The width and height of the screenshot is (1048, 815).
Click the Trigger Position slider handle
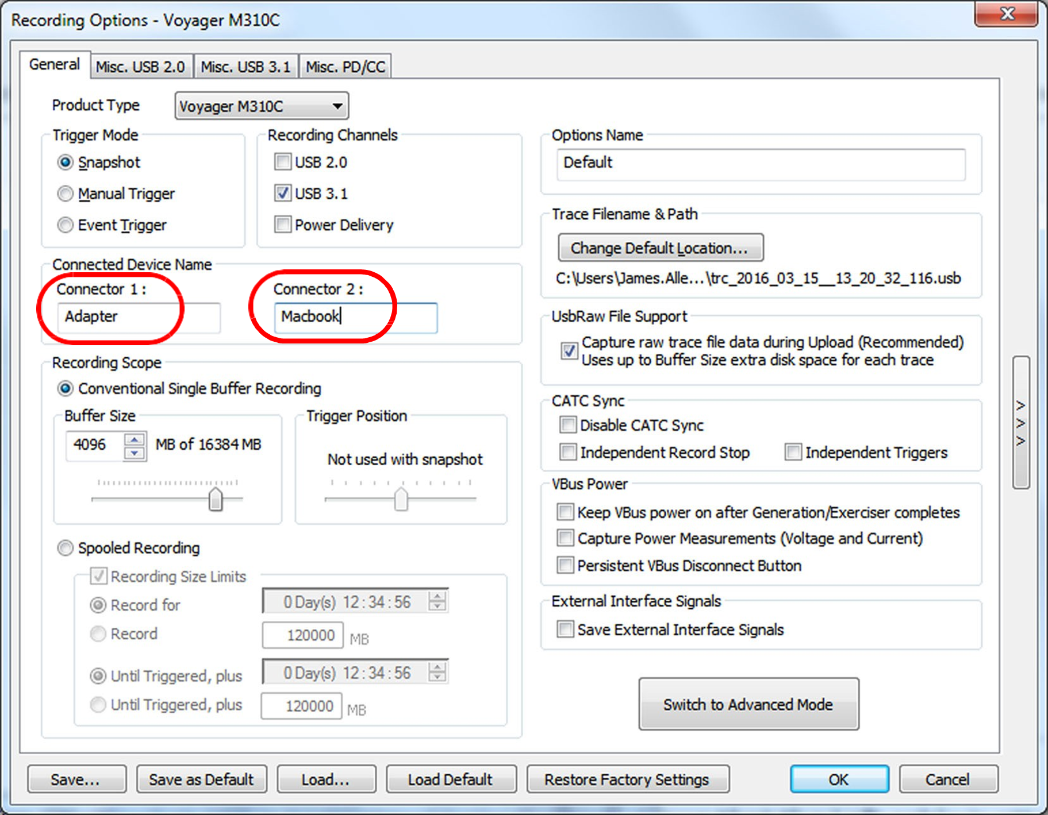tap(401, 499)
